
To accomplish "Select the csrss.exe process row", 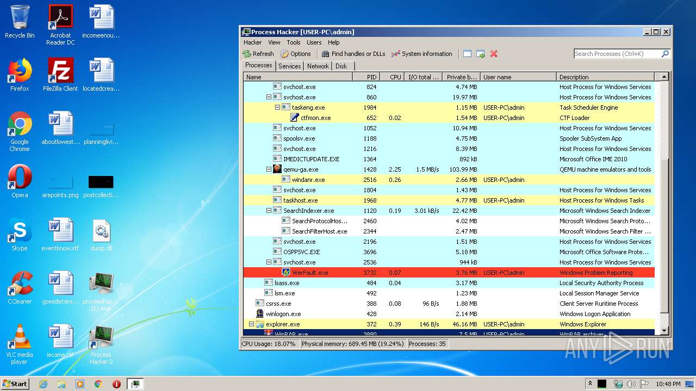I will (449, 304).
